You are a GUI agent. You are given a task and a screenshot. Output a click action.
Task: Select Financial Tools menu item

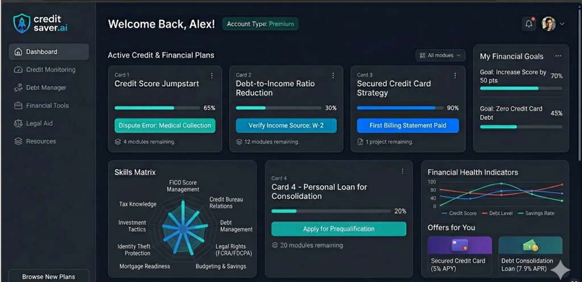(47, 106)
